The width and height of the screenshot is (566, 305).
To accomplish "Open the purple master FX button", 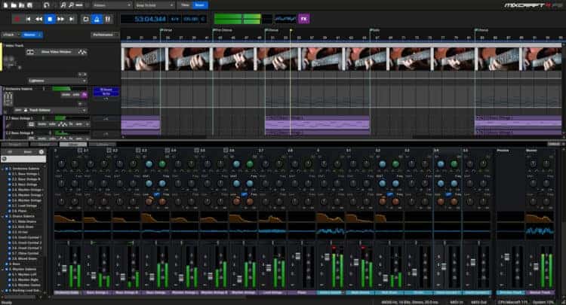I will (304, 19).
